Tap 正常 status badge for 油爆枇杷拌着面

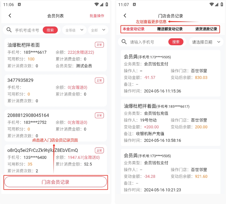(x=99, y=45)
